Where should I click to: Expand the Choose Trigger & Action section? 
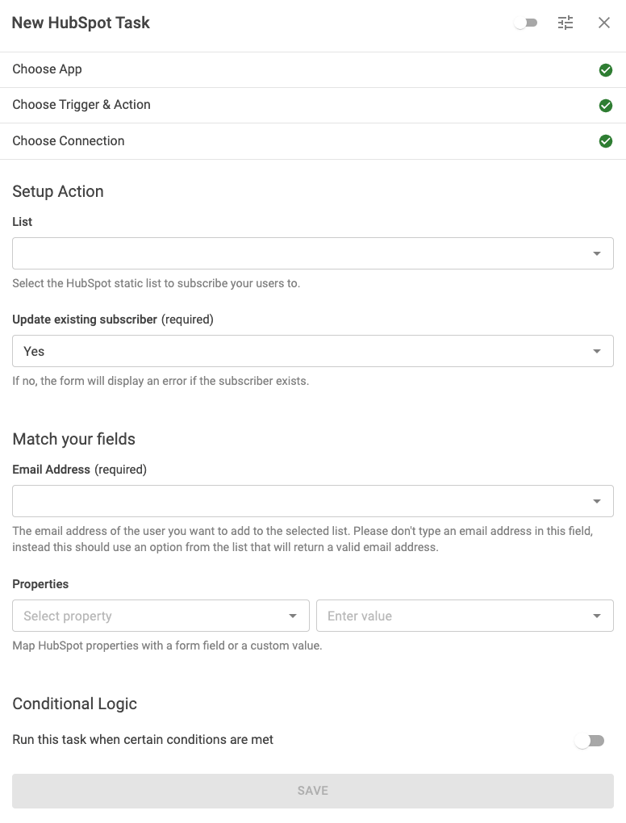(x=81, y=105)
